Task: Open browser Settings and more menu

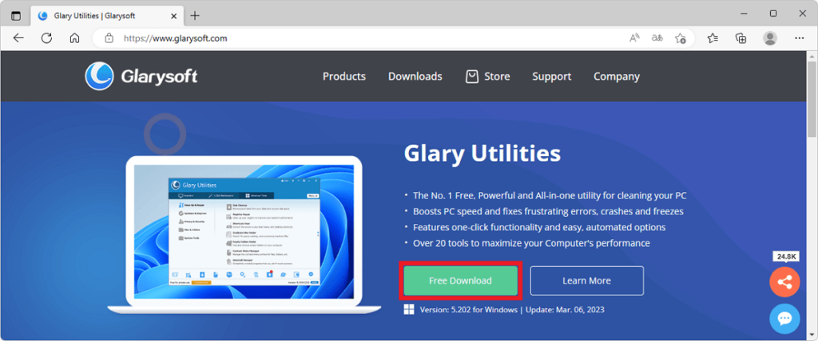Action: click(799, 38)
